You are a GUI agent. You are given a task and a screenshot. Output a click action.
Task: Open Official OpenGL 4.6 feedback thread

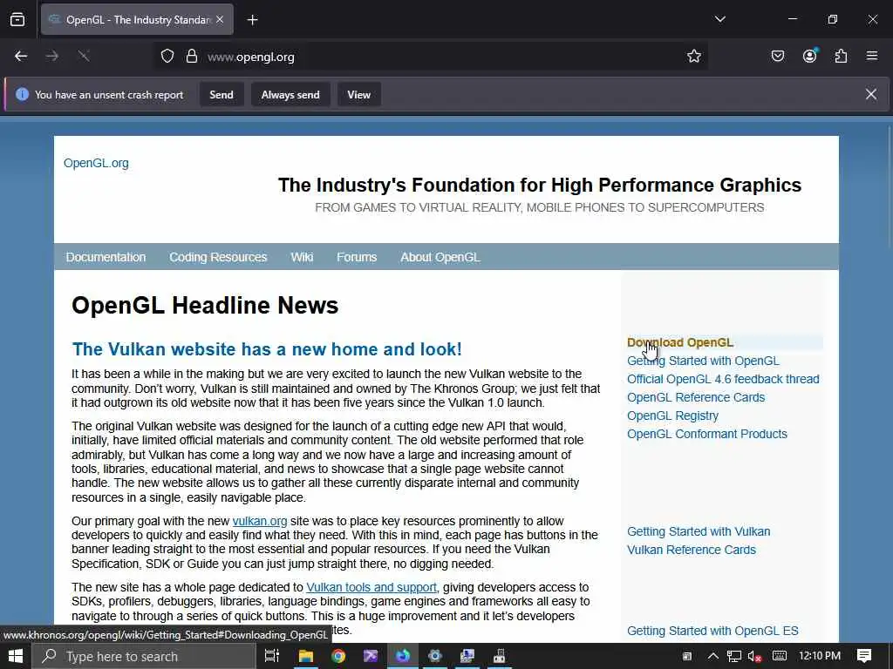pos(723,379)
